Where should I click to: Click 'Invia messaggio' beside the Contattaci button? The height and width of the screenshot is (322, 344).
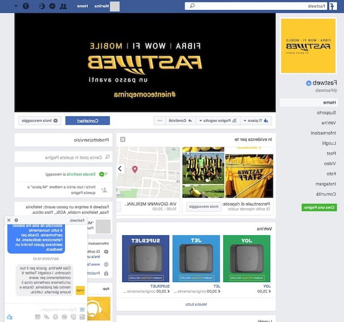click(x=39, y=120)
